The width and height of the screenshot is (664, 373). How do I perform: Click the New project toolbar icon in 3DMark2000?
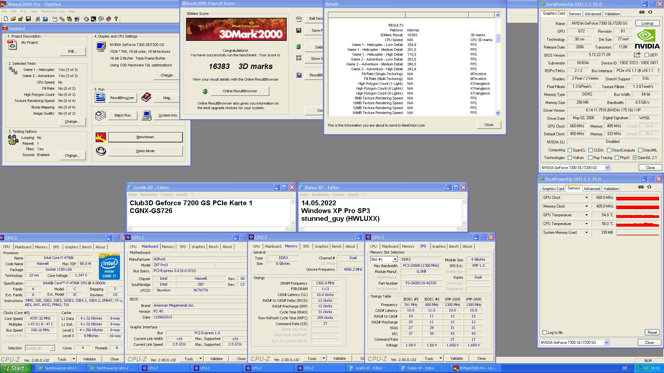click(x=6, y=19)
